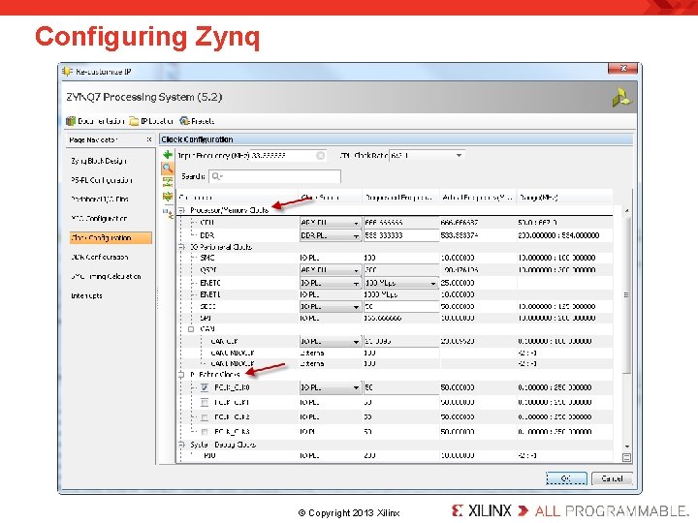Close the Re-customize IP dialog

click(622, 69)
